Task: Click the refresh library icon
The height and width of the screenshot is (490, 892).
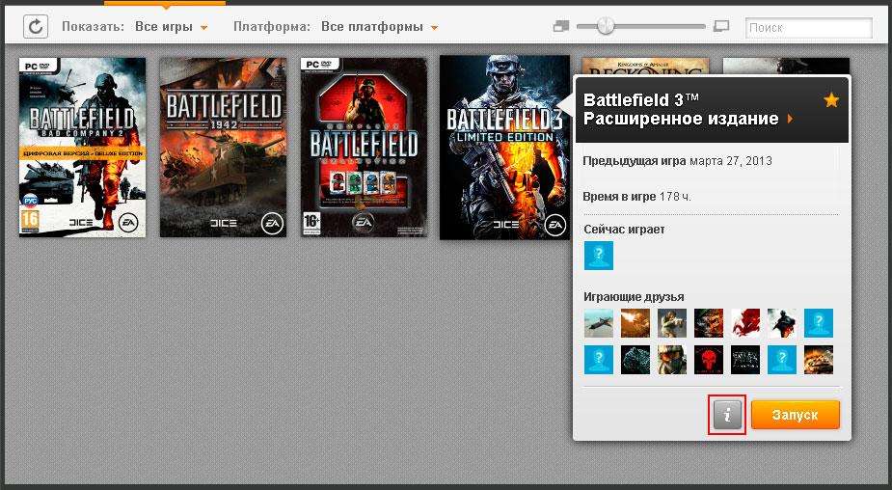Action: pyautogui.click(x=36, y=27)
